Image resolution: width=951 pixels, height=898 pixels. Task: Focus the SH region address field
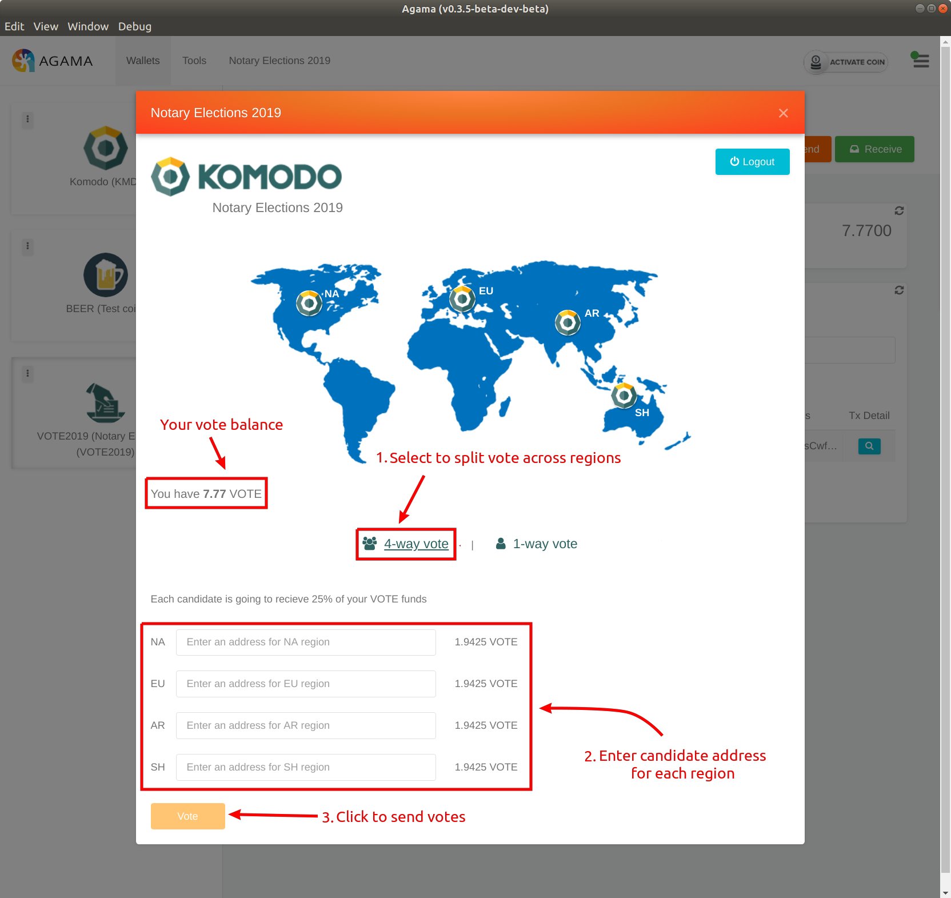[306, 767]
